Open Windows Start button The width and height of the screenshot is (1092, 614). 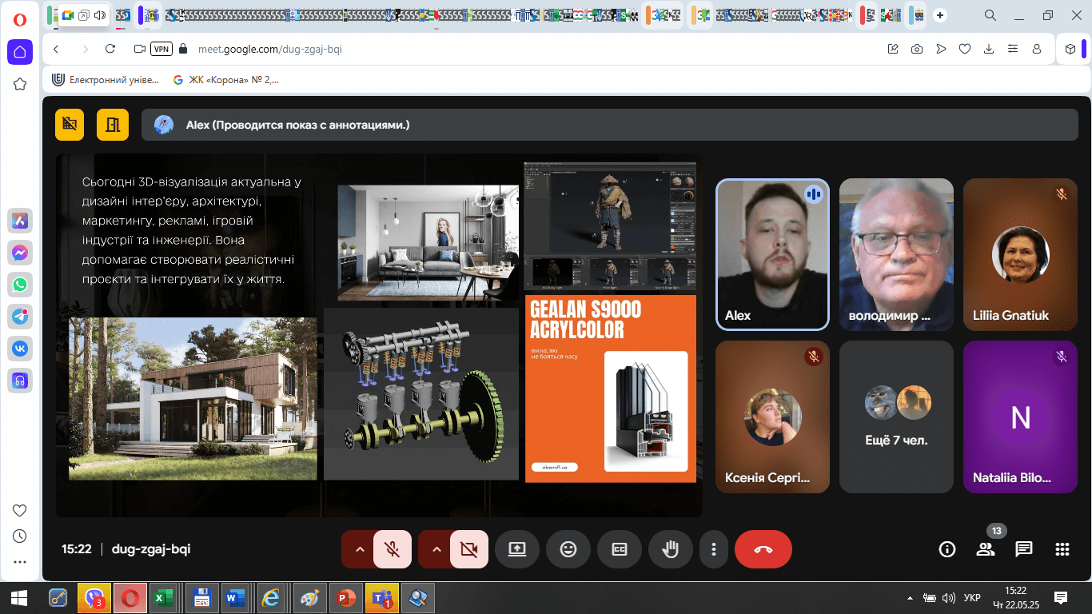click(x=19, y=598)
